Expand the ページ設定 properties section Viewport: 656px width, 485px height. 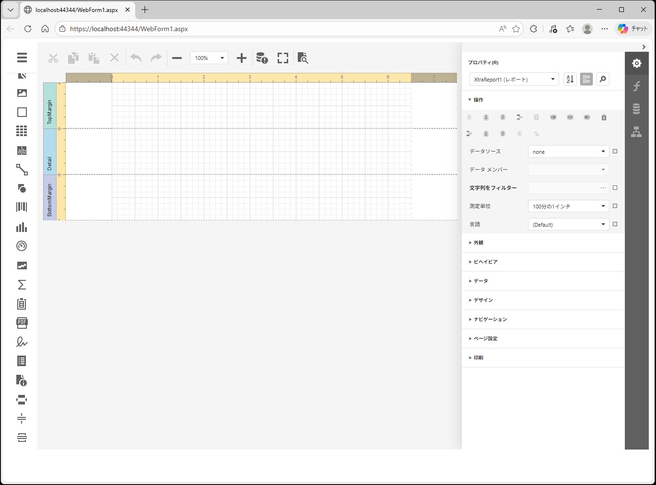485,339
